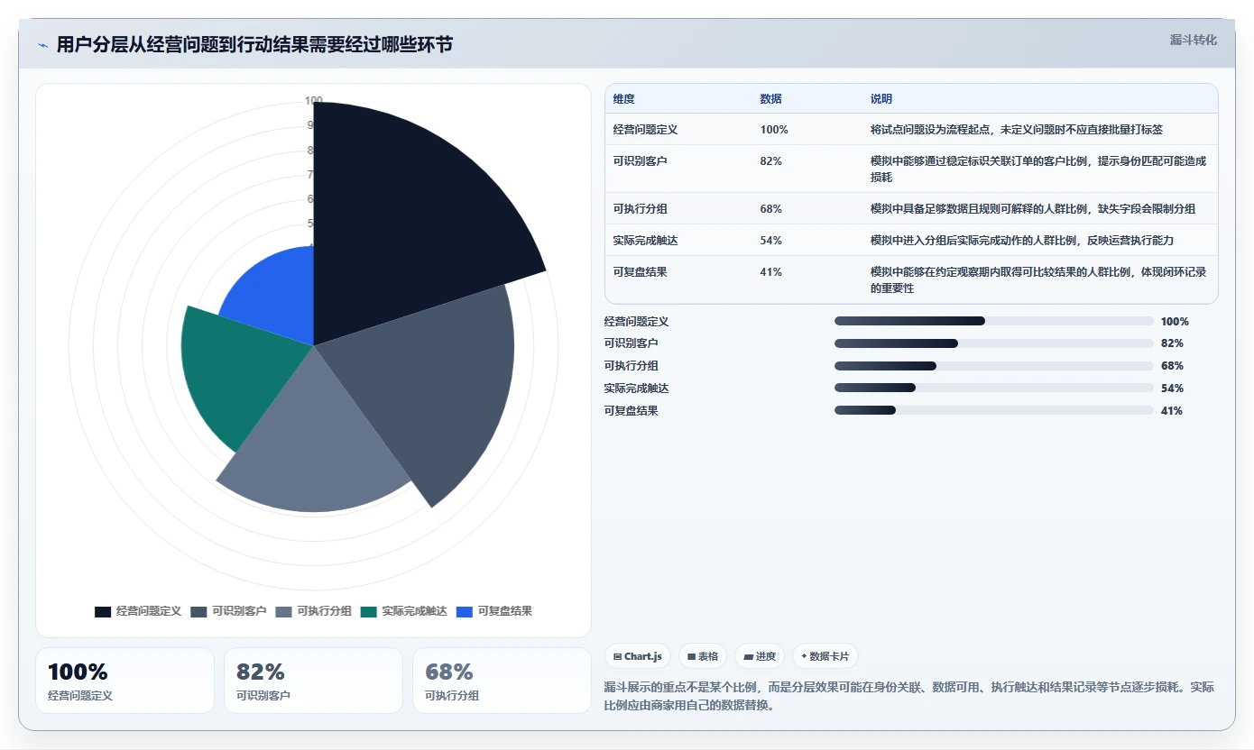Click description starting 模拟中能够通过稳定标识

pyautogui.click(x=1038, y=169)
